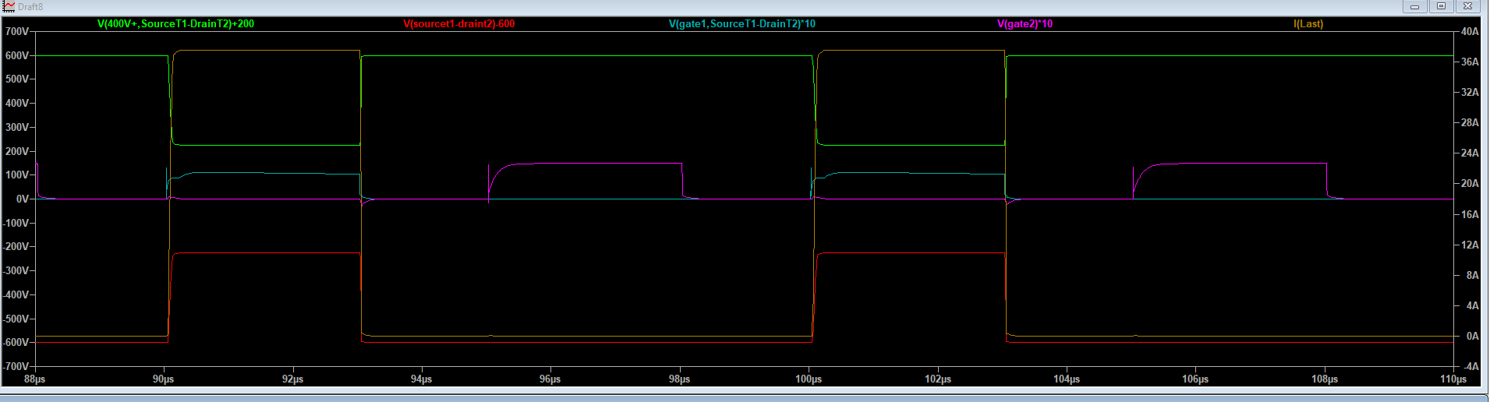This screenshot has height=402, width=1490.
Task: Click the 0V tick on voltage axis
Action: click(23, 199)
